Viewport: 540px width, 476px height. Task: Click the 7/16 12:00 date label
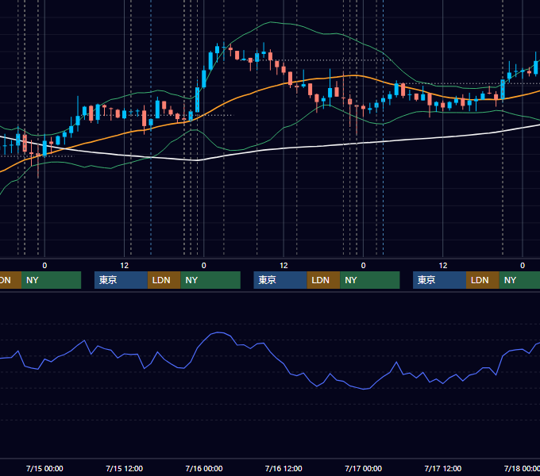click(283, 468)
